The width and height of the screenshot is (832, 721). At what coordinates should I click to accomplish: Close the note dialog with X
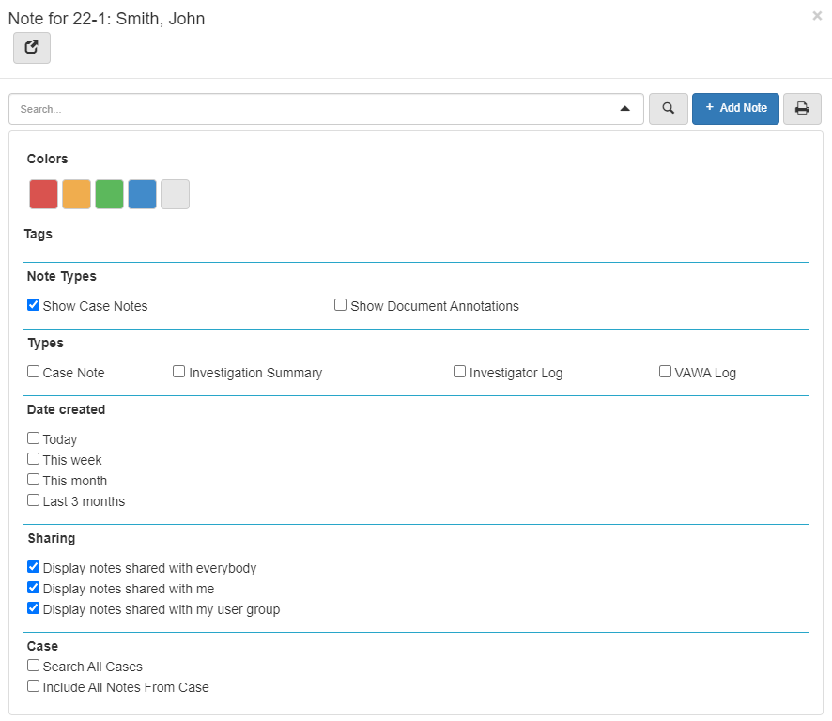click(x=817, y=16)
